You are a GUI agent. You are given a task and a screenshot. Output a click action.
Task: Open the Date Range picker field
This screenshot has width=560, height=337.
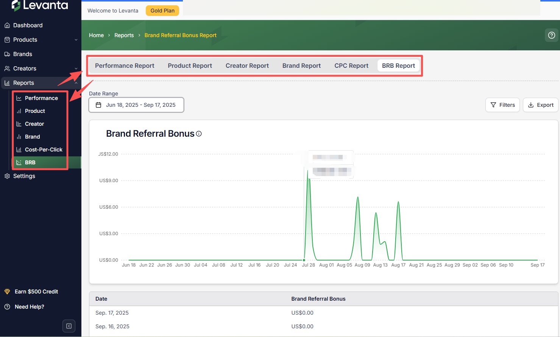[x=136, y=105]
